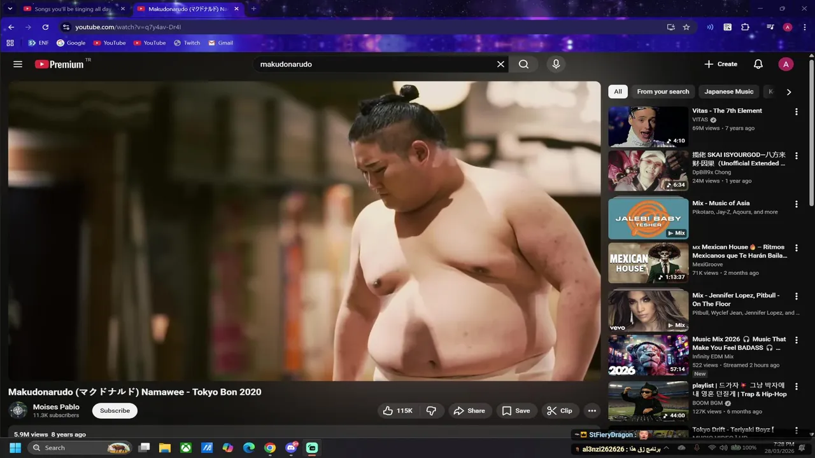Image resolution: width=815 pixels, height=458 pixels.
Task: Clear the search box text
Action: [x=500, y=64]
